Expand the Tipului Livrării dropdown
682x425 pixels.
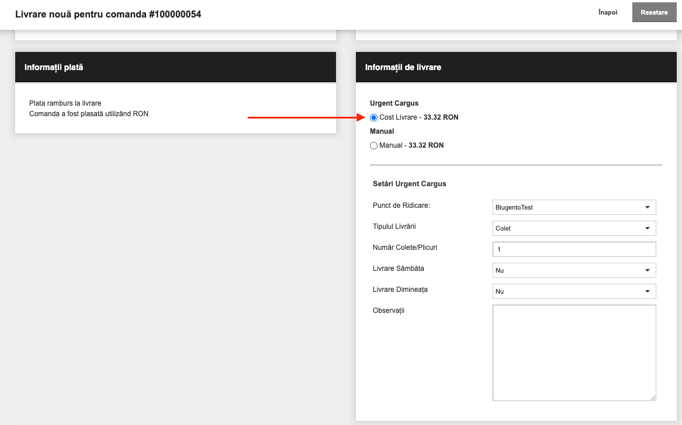click(x=574, y=228)
